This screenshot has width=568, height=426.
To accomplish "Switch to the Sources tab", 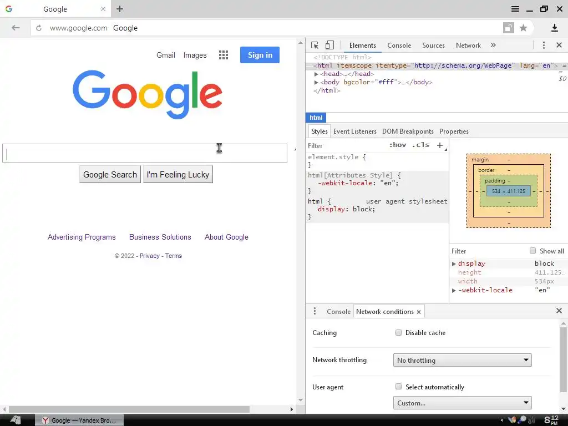I will coord(433,45).
